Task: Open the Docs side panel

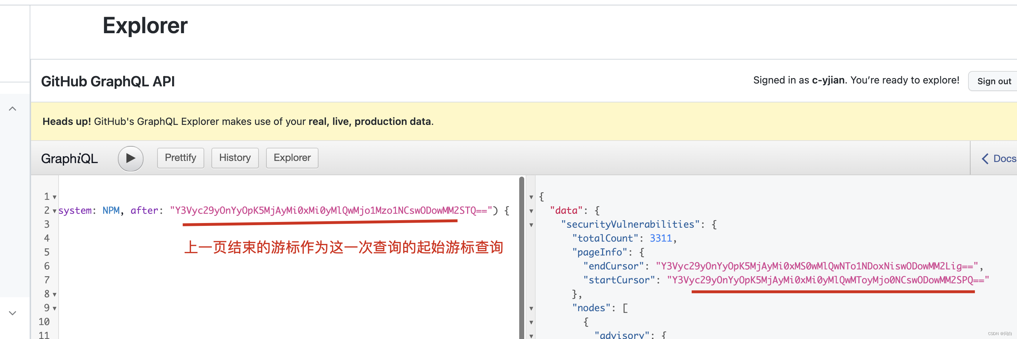Action: click(x=999, y=159)
